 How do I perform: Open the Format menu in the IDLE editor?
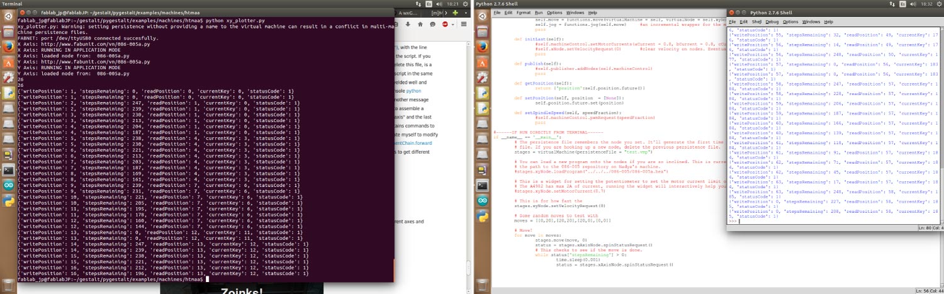click(x=523, y=13)
